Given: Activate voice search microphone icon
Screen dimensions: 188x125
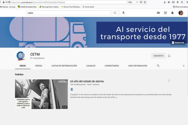Looking at the screenshot, I should click(x=124, y=13).
